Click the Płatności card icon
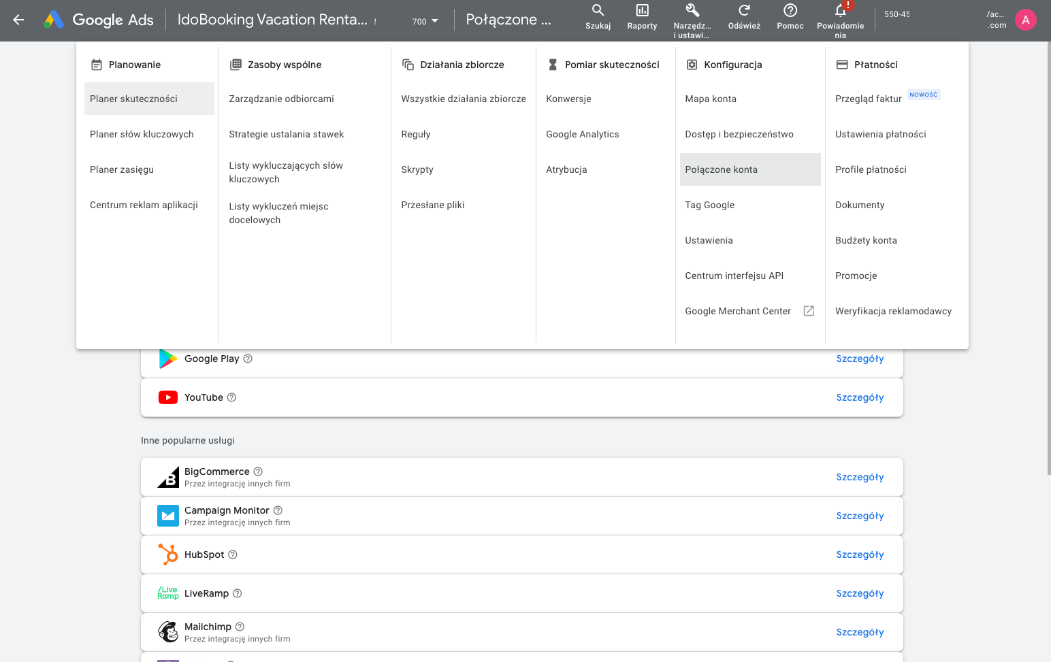Screen dimensions: 1051x662 842,65
